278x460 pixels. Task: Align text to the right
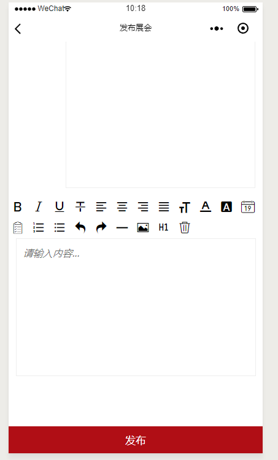coord(143,207)
